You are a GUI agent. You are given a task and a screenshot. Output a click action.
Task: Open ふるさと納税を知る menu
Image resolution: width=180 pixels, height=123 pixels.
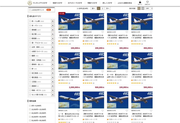125,3
